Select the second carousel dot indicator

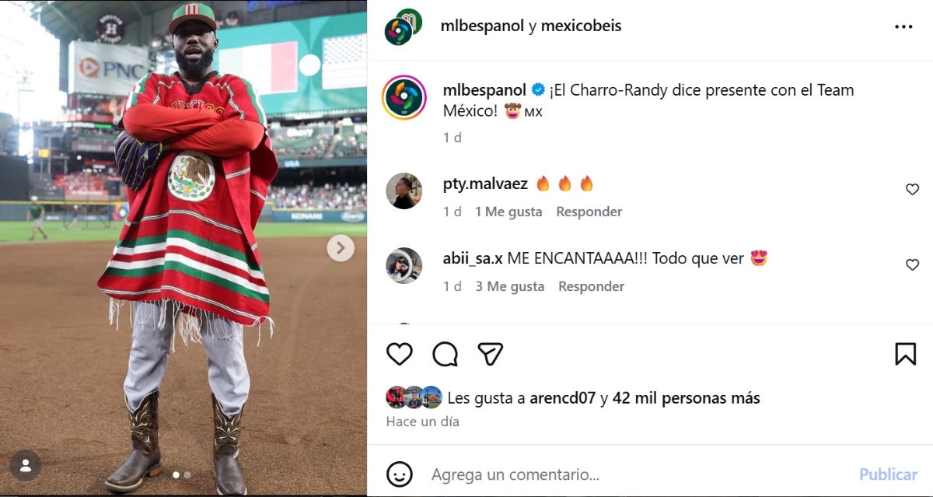pos(187,474)
